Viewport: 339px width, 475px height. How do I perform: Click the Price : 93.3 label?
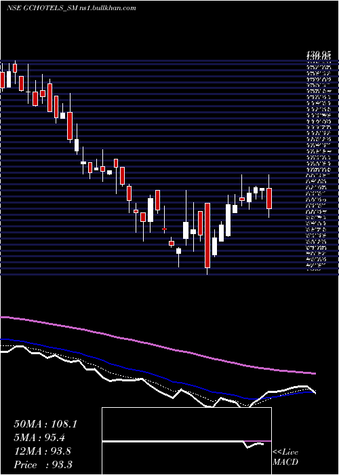43,465
